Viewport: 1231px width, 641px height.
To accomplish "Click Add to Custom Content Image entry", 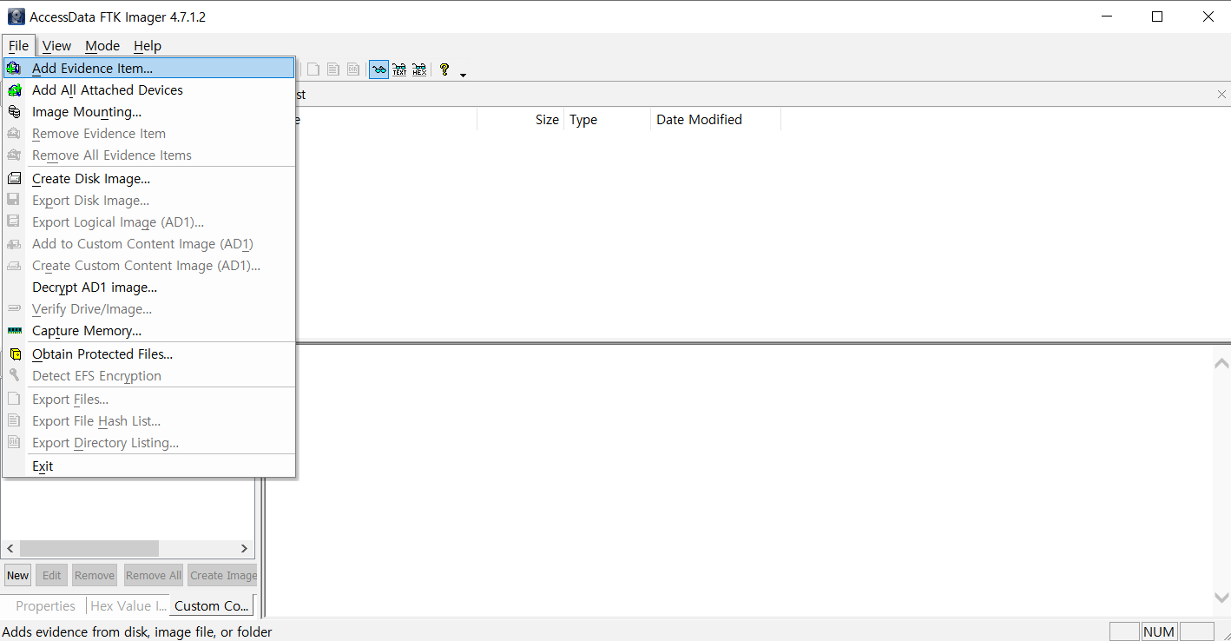I will click(x=148, y=243).
